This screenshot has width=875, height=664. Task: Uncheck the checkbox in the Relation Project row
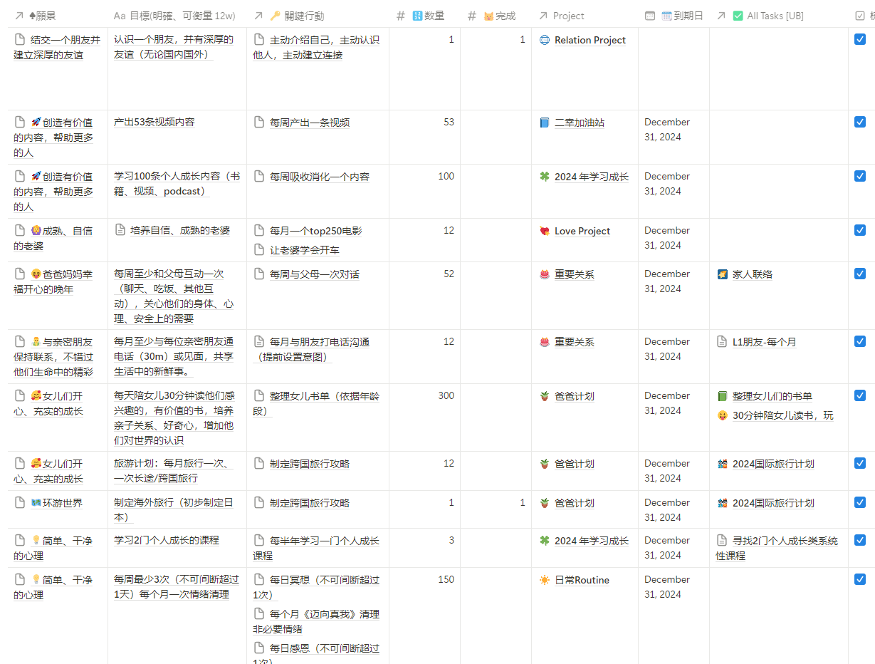860,40
